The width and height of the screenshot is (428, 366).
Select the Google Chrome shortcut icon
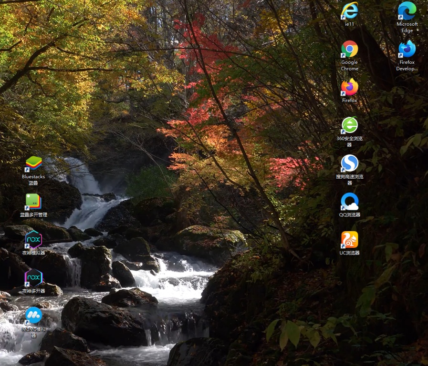coord(350,49)
